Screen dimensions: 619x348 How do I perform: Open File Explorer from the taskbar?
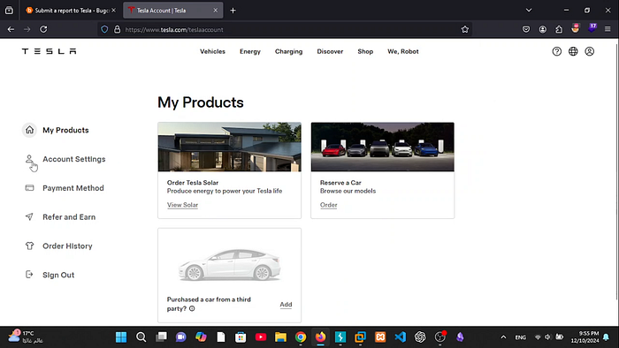pyautogui.click(x=280, y=337)
